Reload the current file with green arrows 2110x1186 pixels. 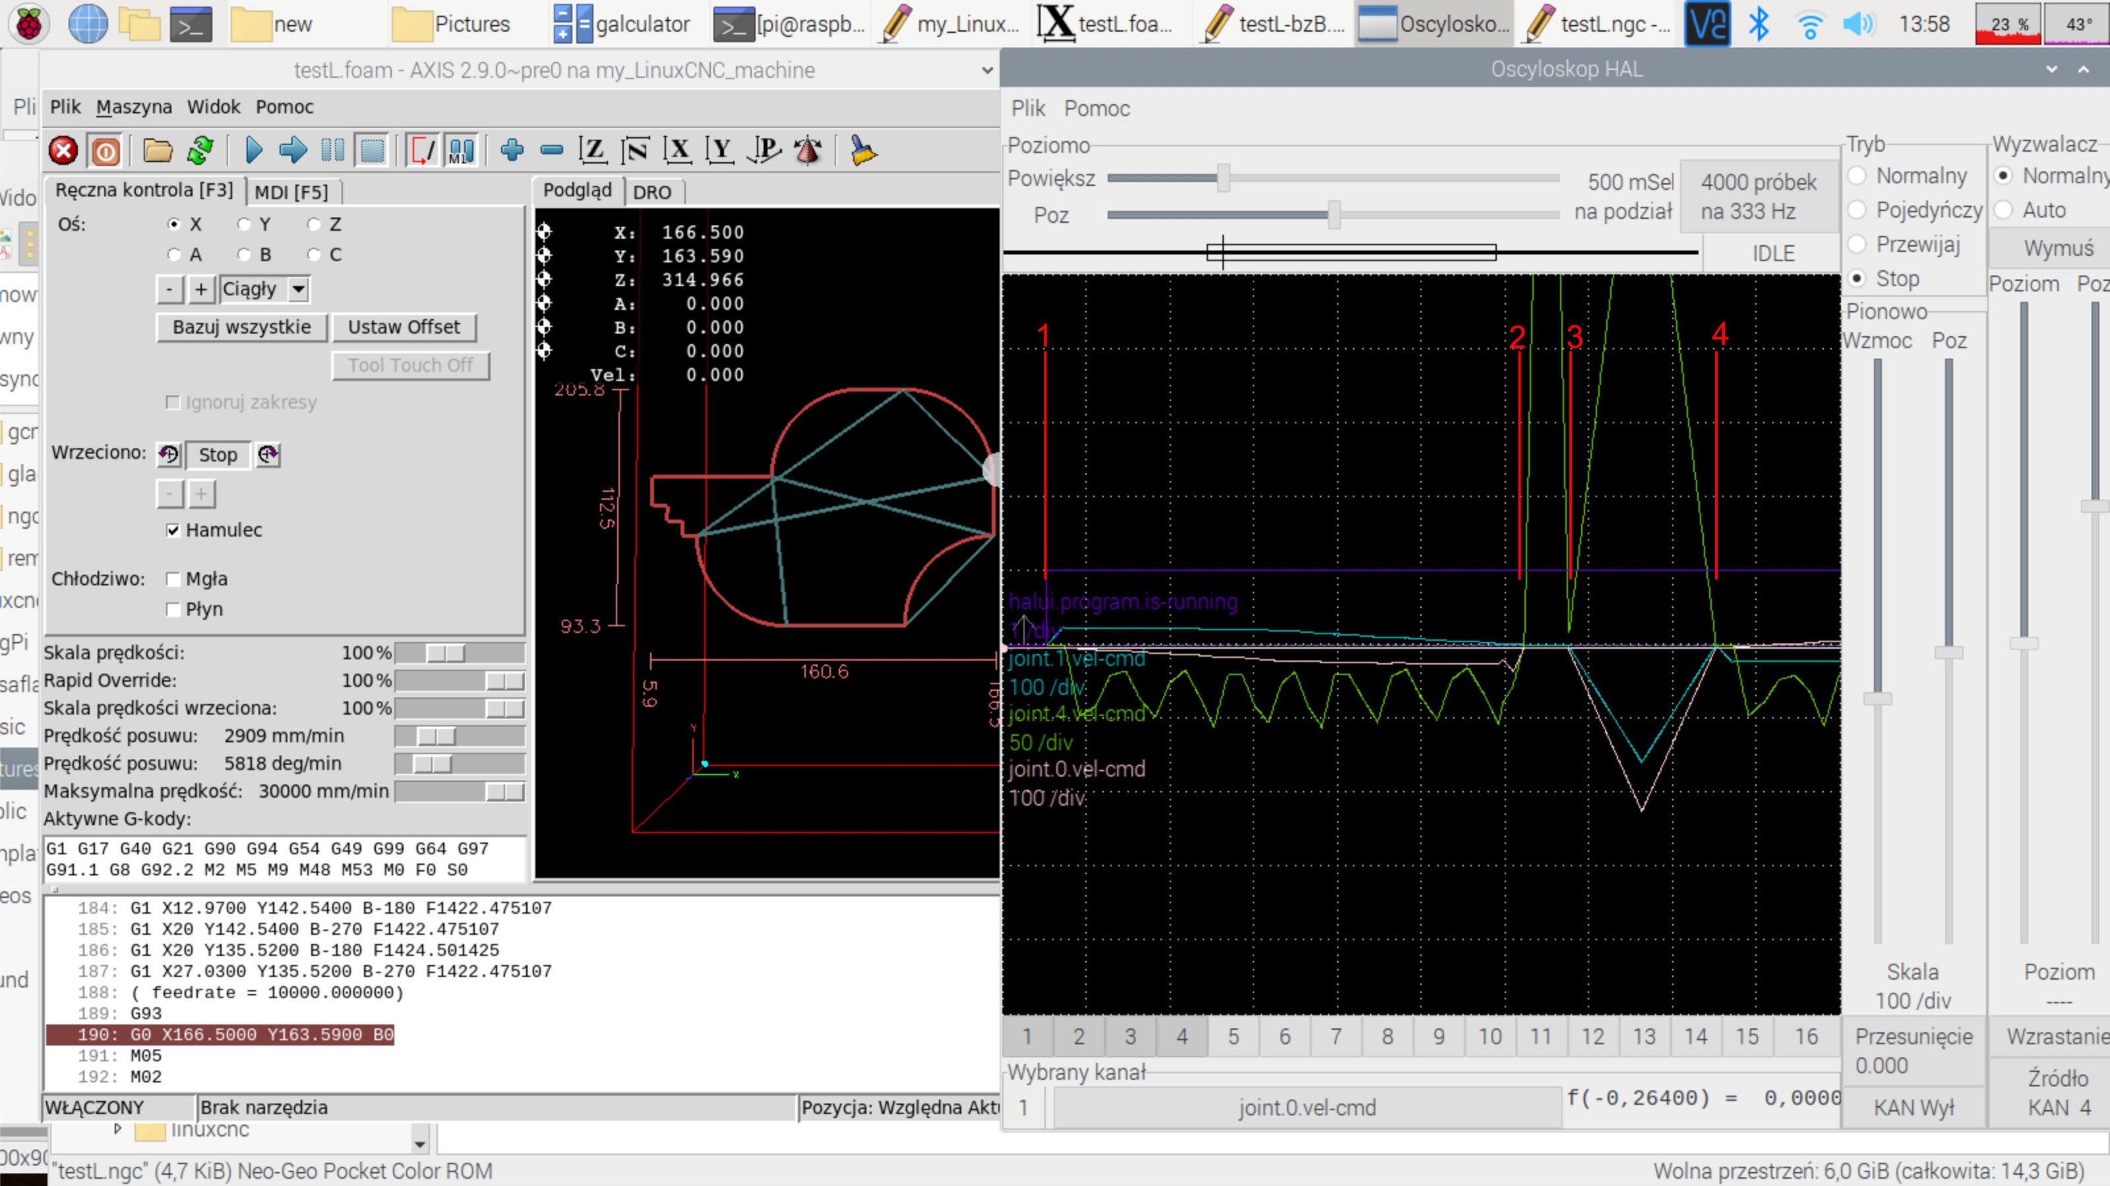point(200,151)
